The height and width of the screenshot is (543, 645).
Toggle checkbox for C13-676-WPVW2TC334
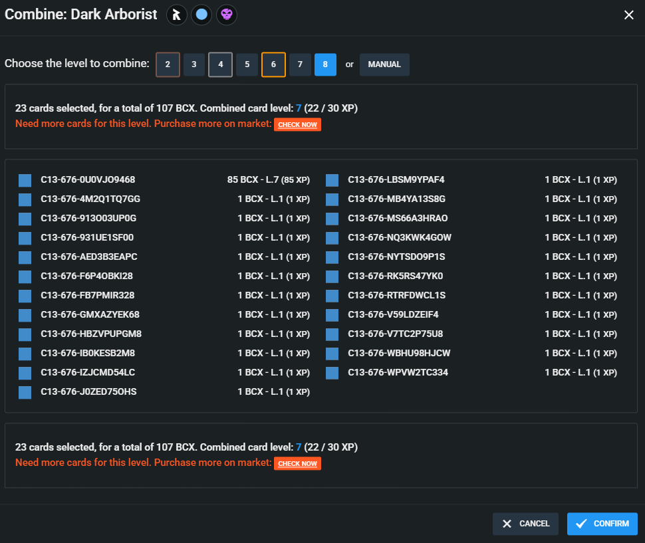click(332, 373)
